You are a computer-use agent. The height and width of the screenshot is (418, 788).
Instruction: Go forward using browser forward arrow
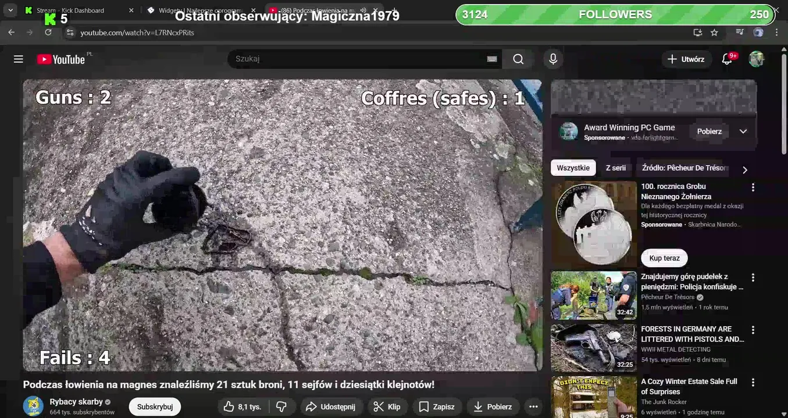pyautogui.click(x=30, y=33)
